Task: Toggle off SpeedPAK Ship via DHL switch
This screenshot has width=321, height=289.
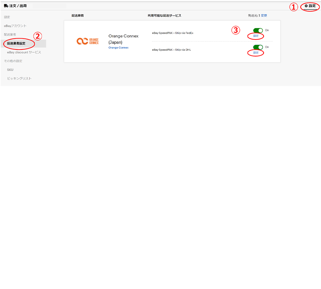Action: (x=258, y=47)
